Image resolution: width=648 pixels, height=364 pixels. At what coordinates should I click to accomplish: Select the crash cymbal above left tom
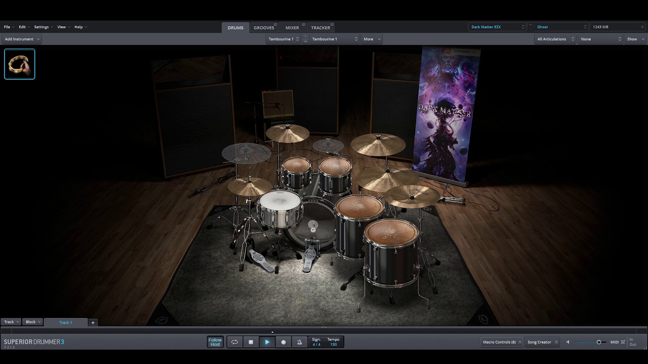click(288, 133)
